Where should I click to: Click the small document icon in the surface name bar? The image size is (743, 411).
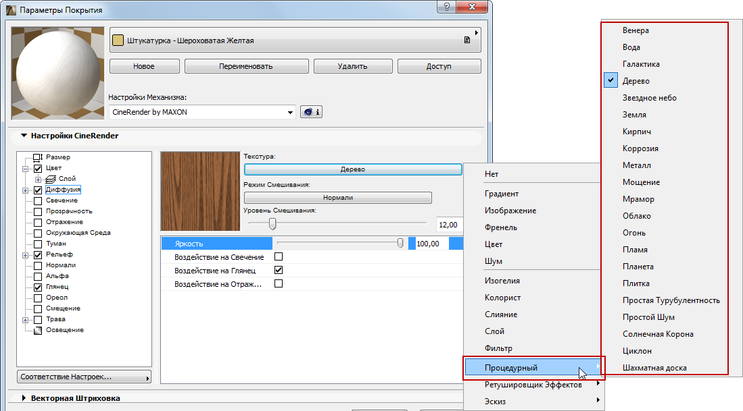point(466,40)
